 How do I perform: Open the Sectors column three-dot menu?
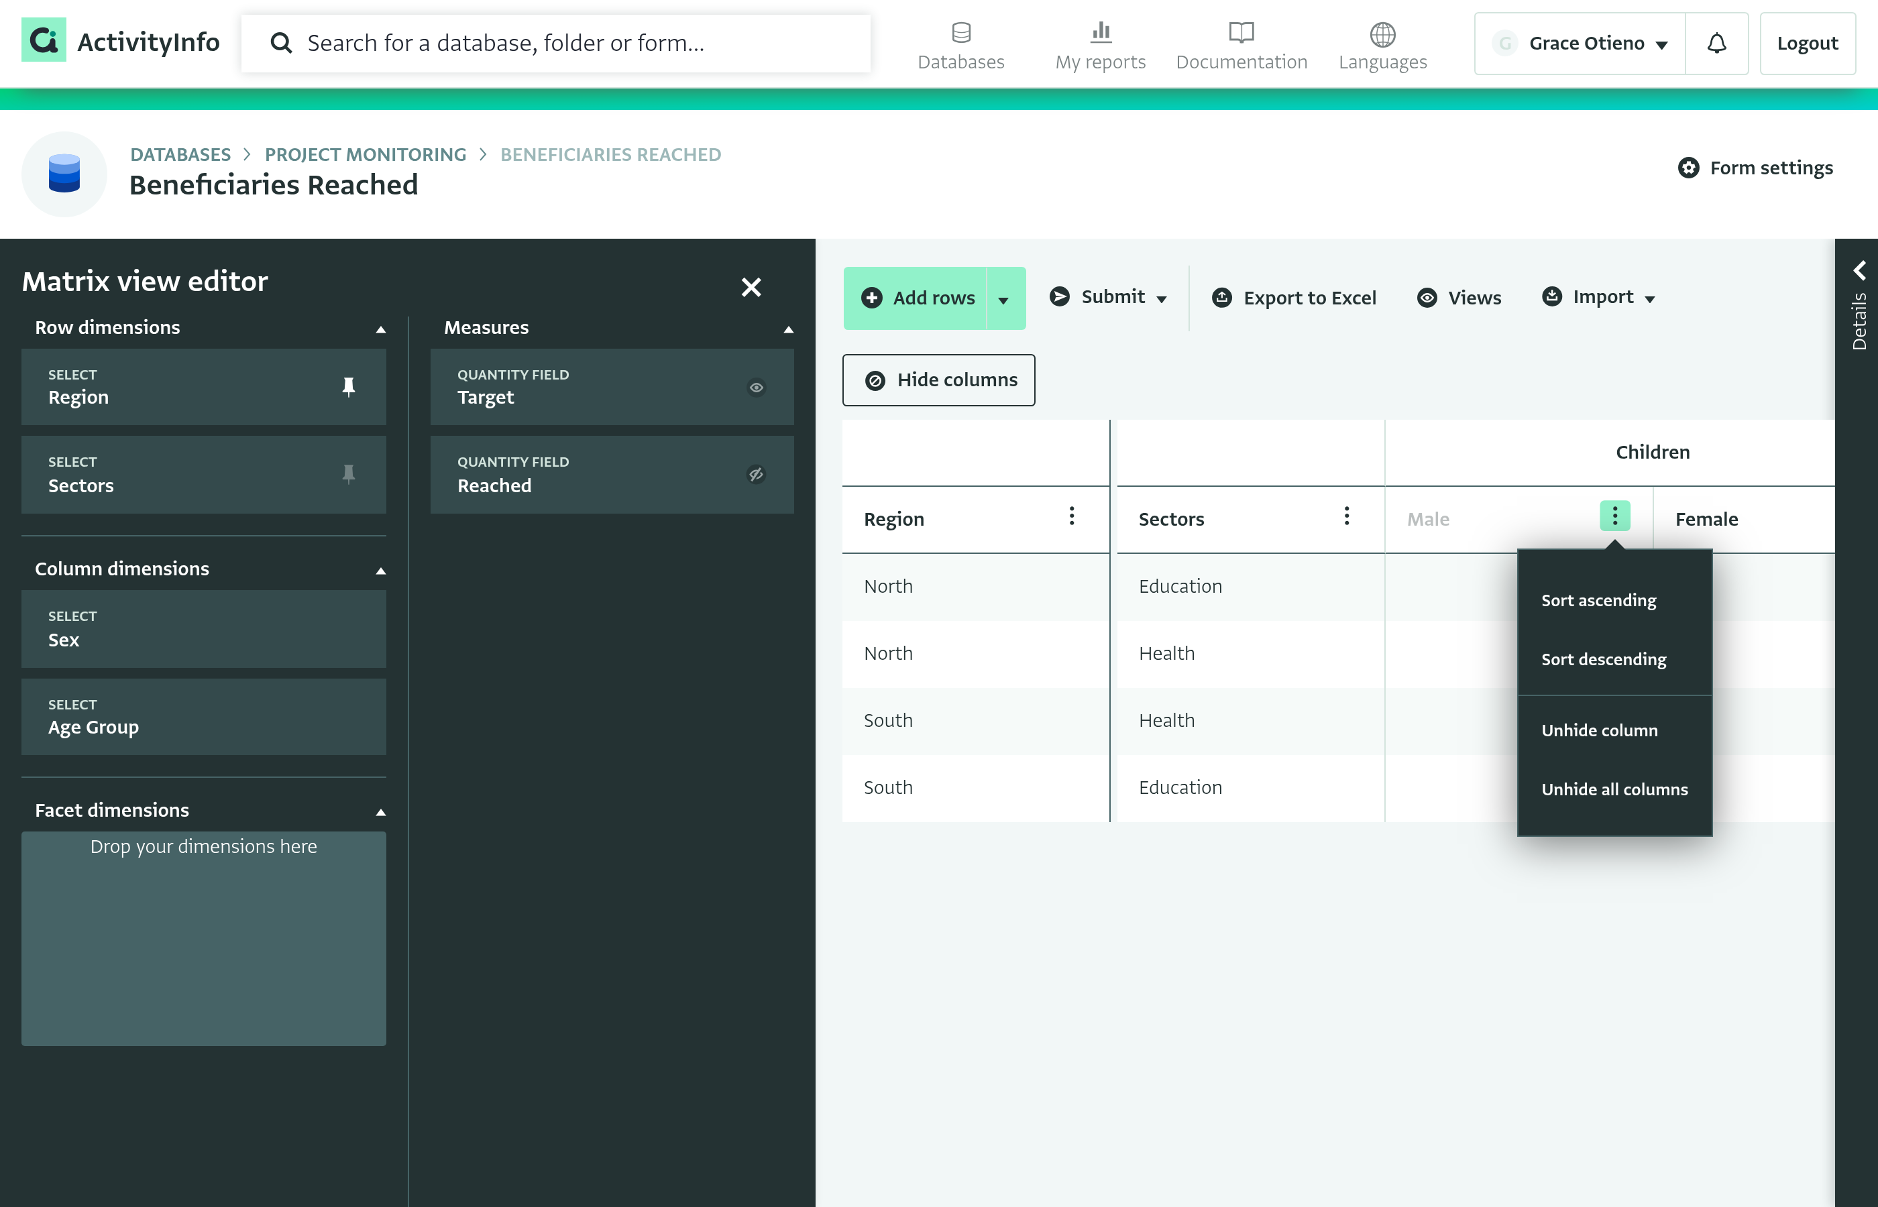point(1347,516)
